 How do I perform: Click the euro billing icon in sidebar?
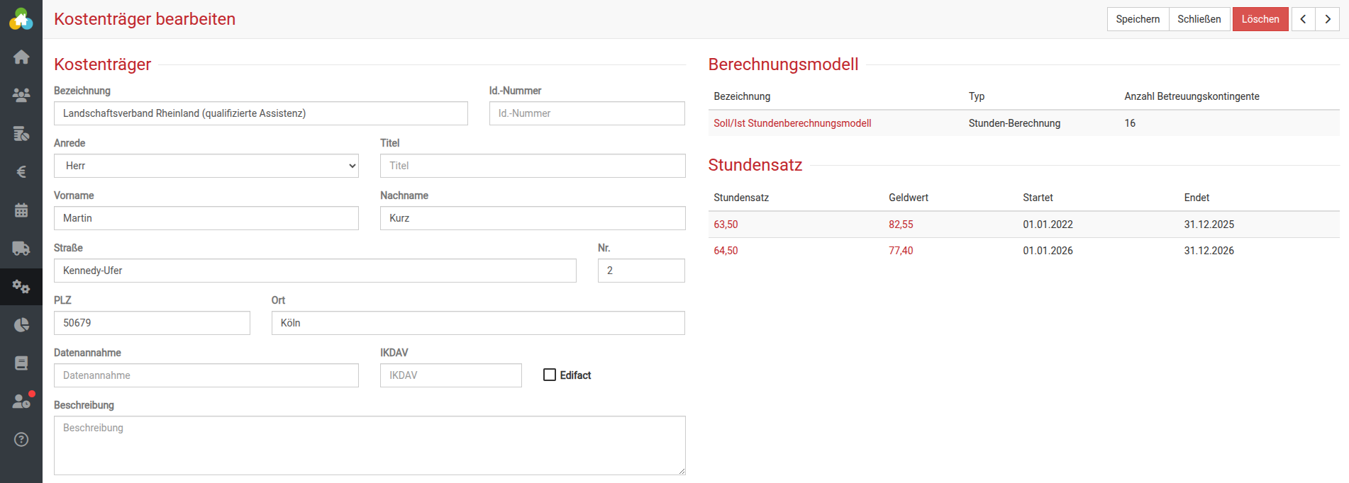coord(21,172)
